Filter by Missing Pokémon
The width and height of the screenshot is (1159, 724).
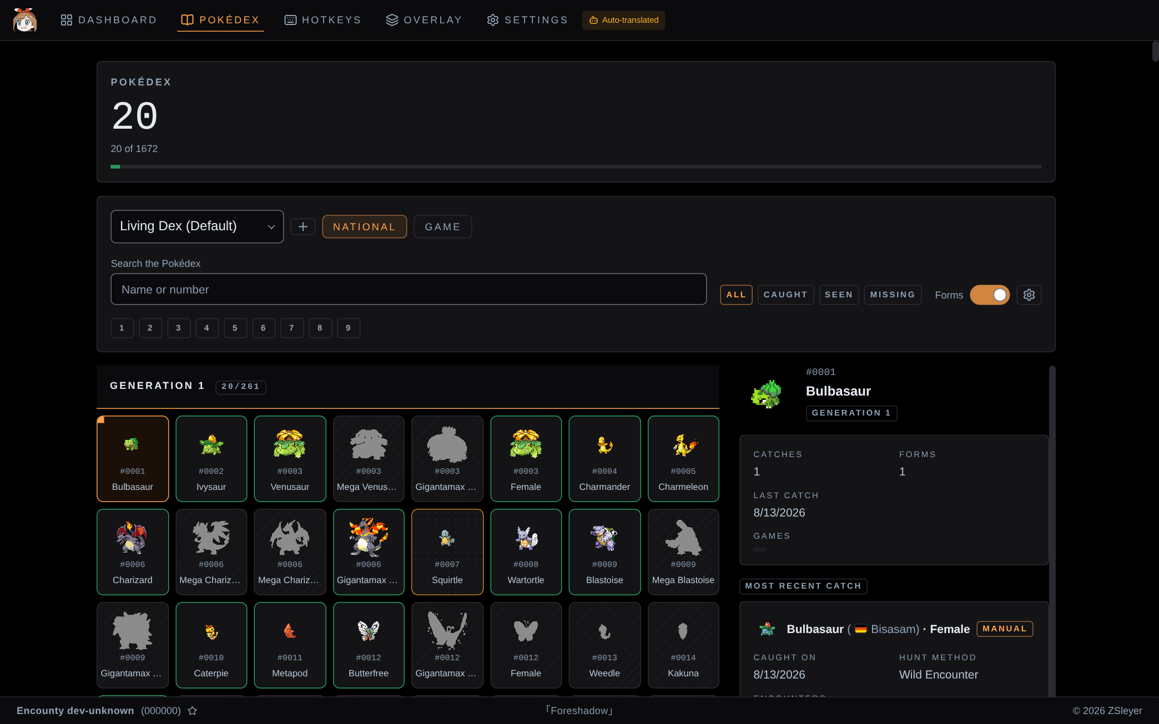893,295
